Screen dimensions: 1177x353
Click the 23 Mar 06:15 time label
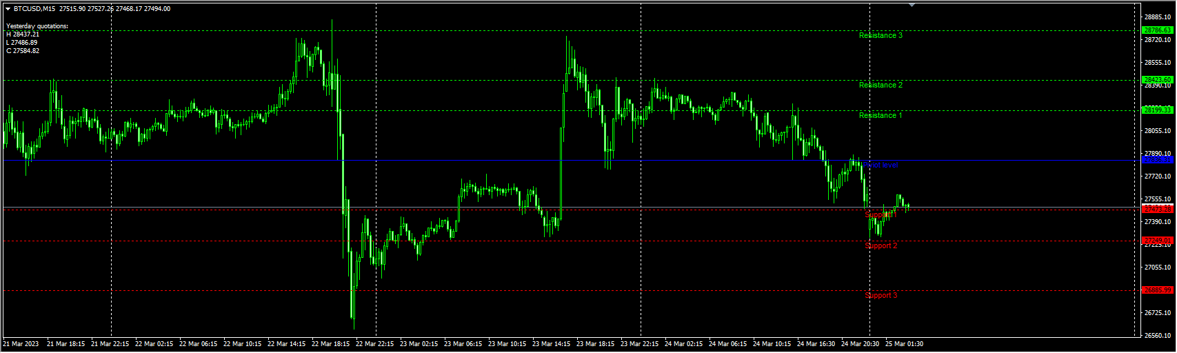(x=463, y=344)
